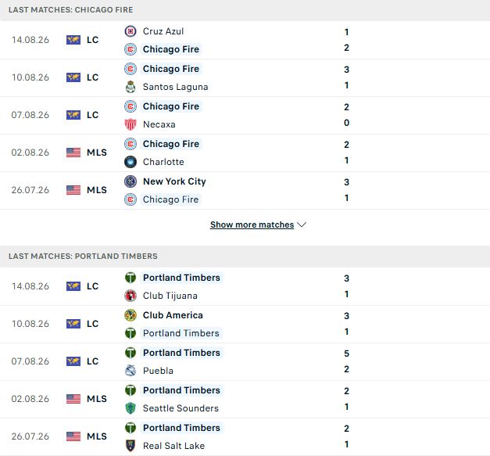Click Portland Timbers crest in Real Salt Lake match
This screenshot has width=490, height=456.
(x=131, y=428)
